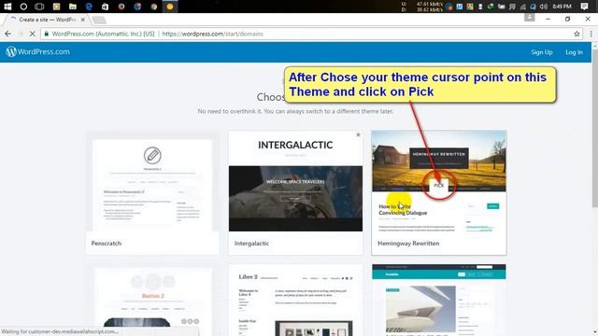Open a new browser tab
Viewport: 598px width, 336px height.
(99, 20)
